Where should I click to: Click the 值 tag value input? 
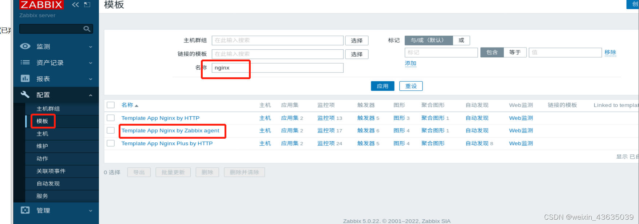tap(565, 52)
